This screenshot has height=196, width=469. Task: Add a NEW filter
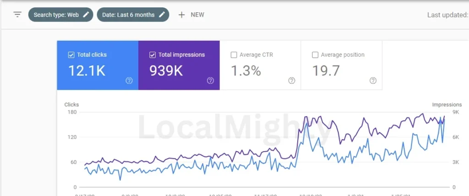pyautogui.click(x=191, y=15)
